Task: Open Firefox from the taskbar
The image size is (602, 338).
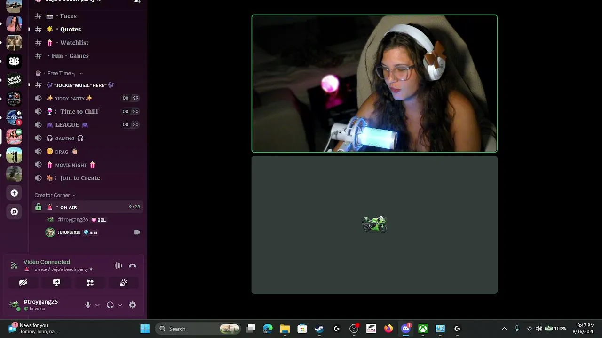Action: tap(388, 329)
